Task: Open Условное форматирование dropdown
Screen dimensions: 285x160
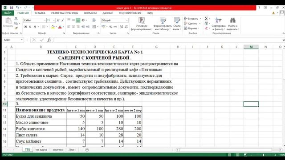Action: (x=142, y=24)
